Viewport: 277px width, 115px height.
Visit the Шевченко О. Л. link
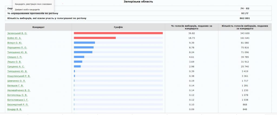[17, 81]
